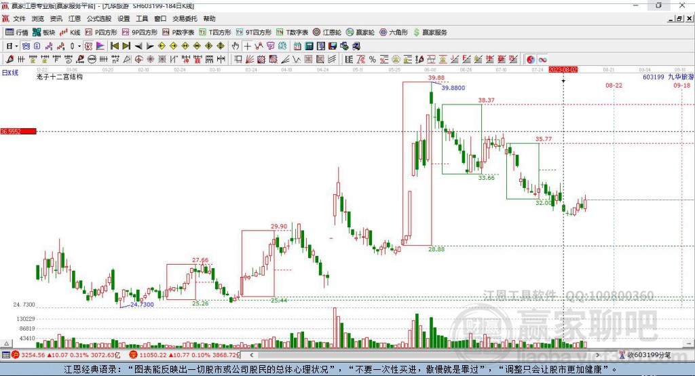This screenshot has height=376, width=695.
Task: Click the 老子十二宫结构 indicator title
Action: pos(60,77)
